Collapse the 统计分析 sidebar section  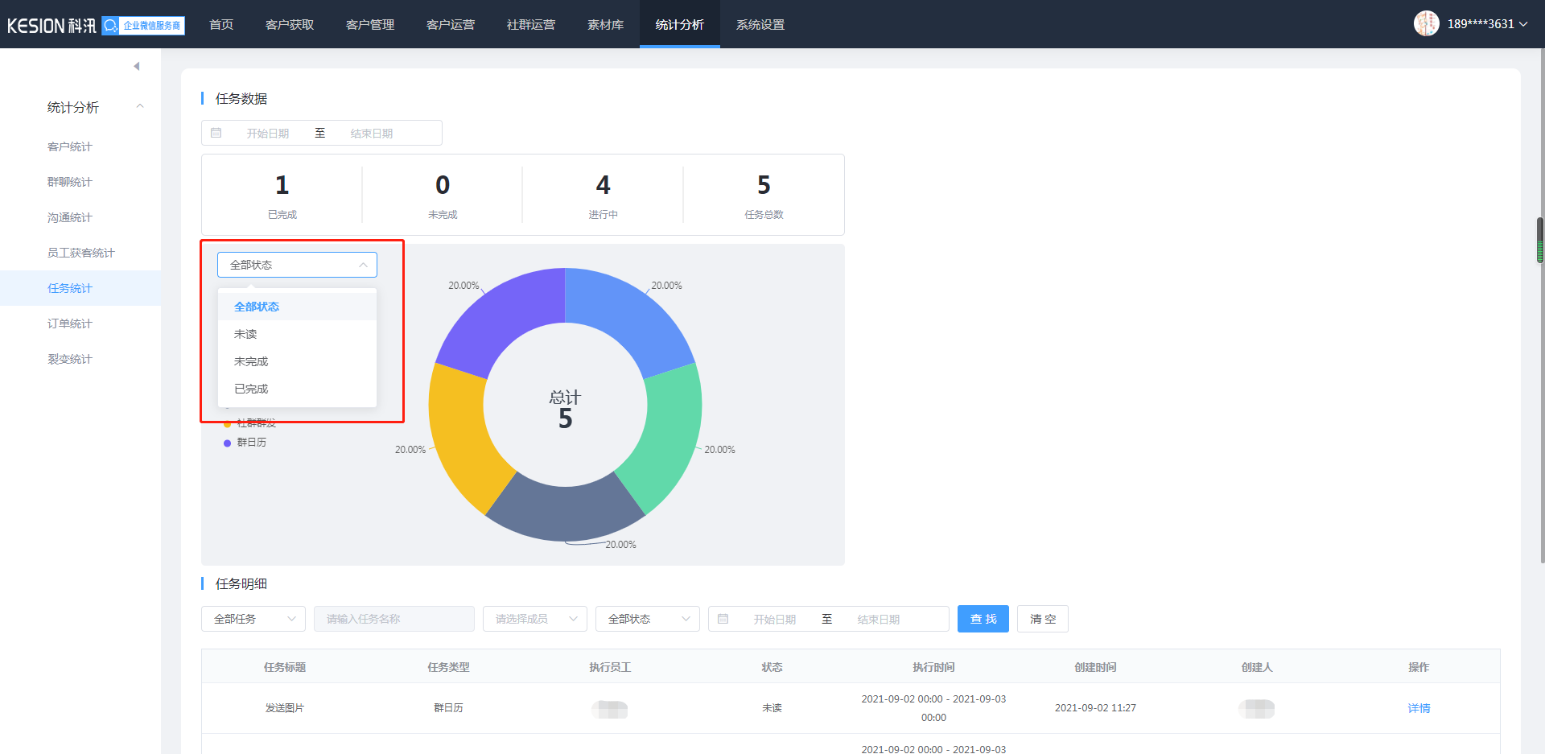pos(140,107)
